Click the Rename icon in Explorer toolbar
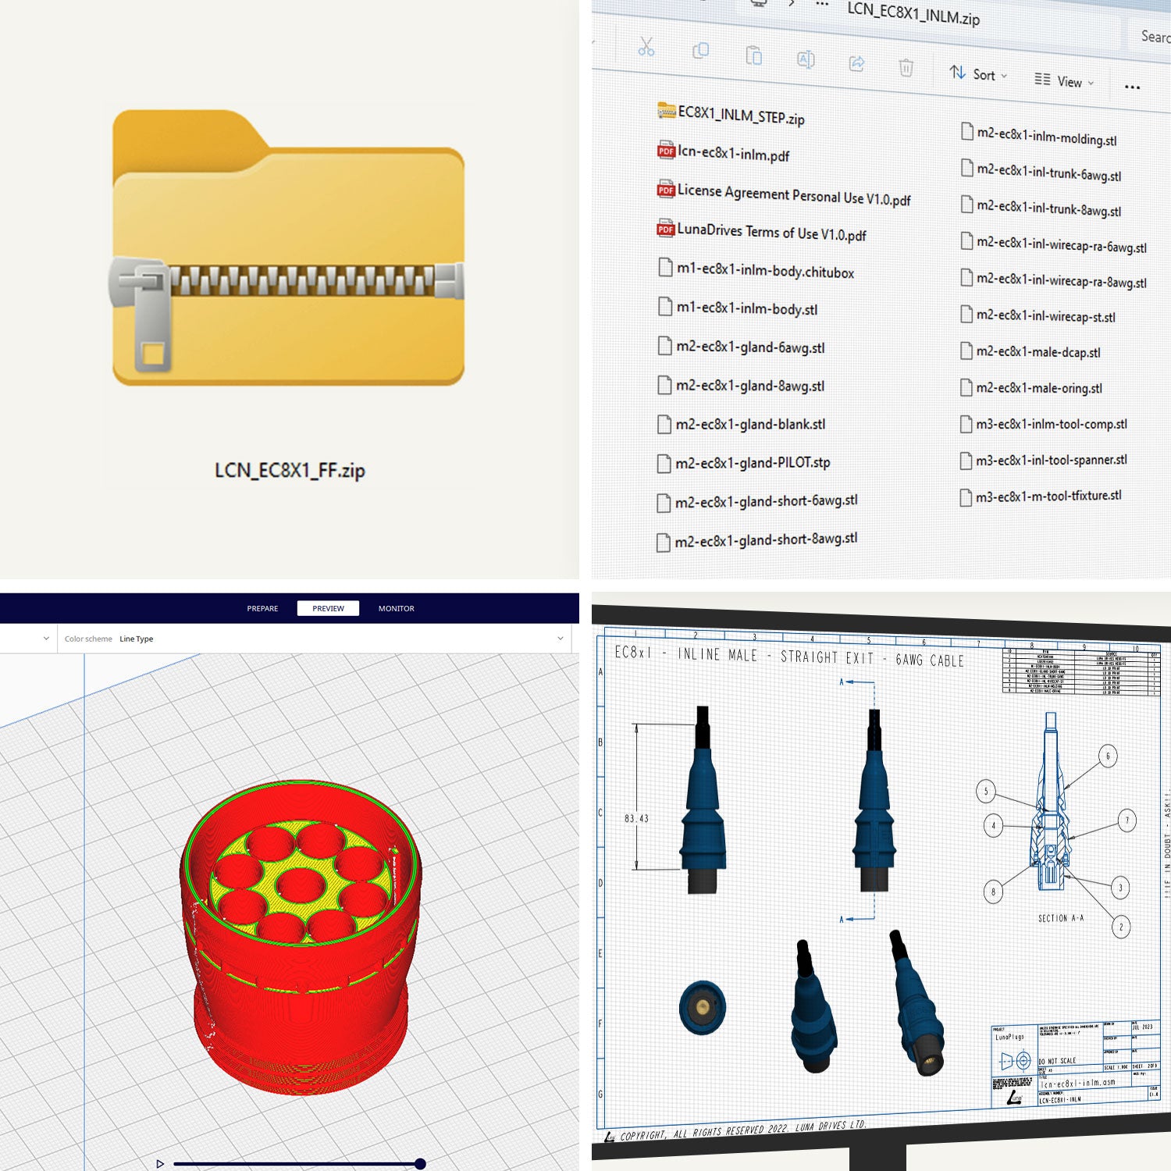 [x=805, y=59]
